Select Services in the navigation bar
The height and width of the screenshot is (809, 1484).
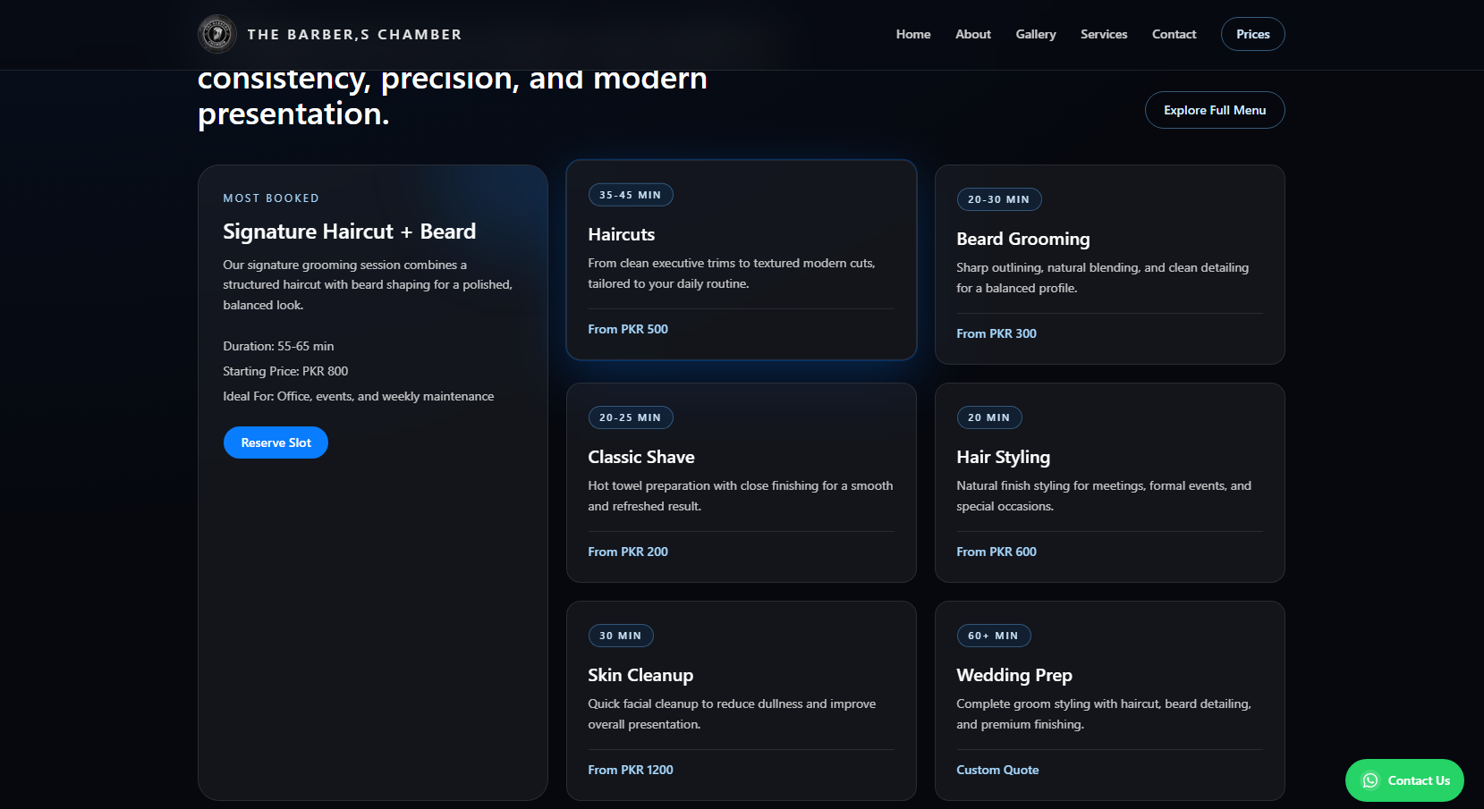tap(1103, 34)
